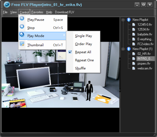157x137 pixels.
Task: Click the file icon beside INTRO_0...
Action: (134, 59)
